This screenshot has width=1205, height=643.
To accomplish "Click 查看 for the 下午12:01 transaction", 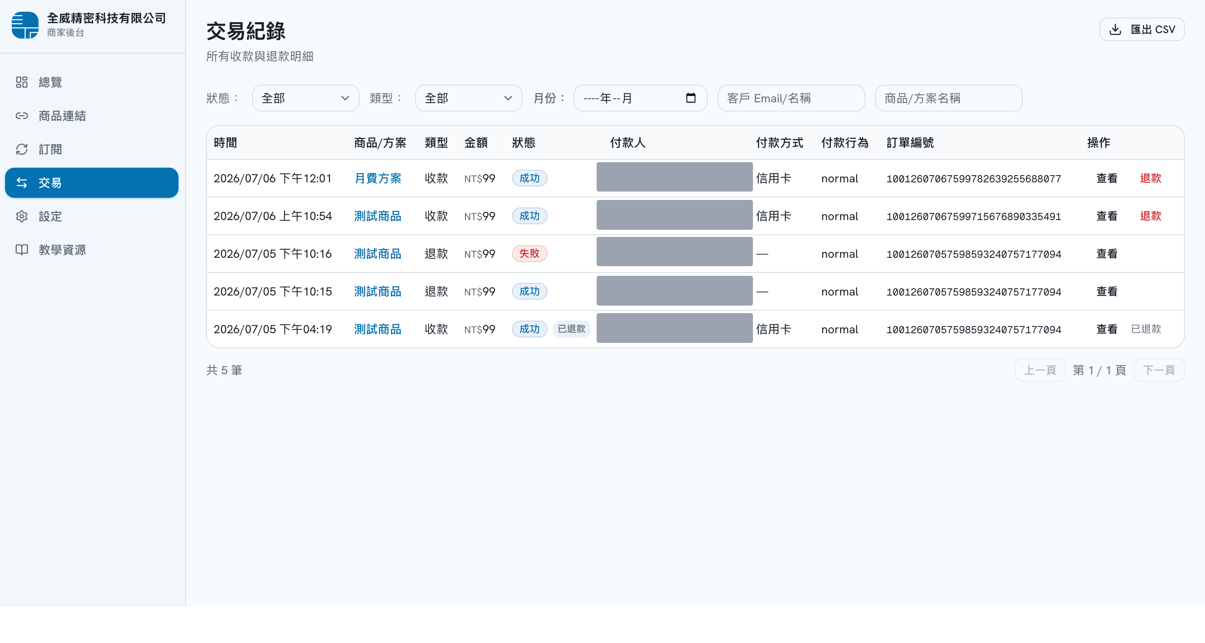I will click(x=1107, y=178).
